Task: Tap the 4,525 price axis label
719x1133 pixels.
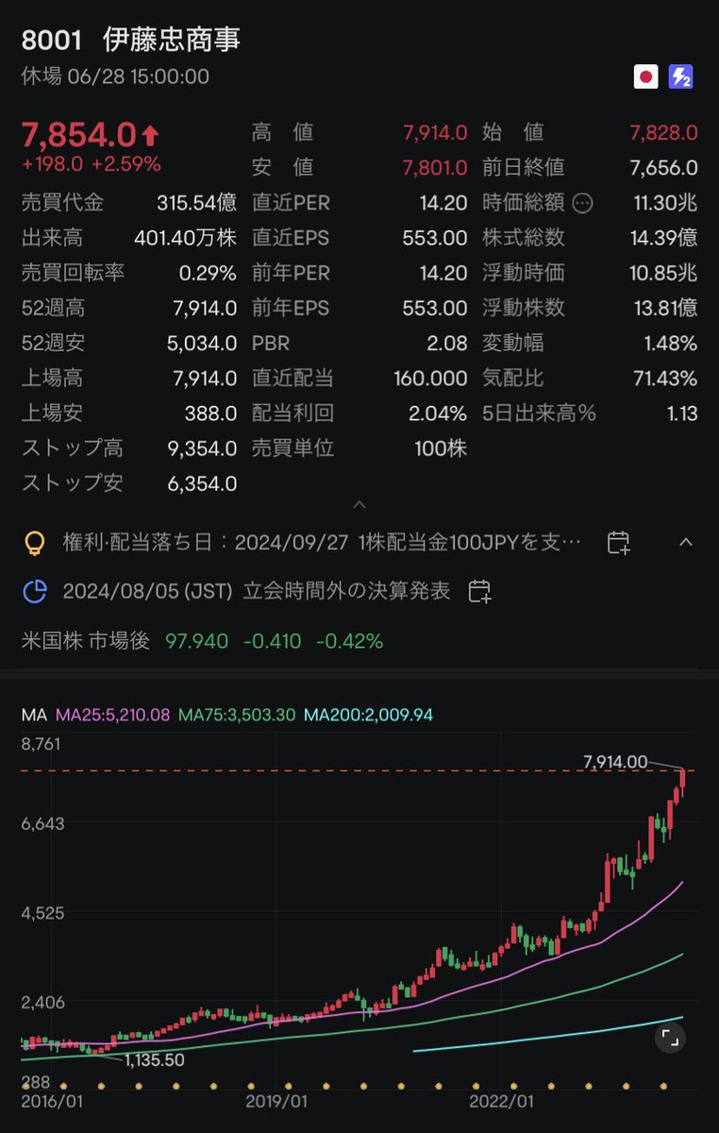Action: click(x=41, y=913)
